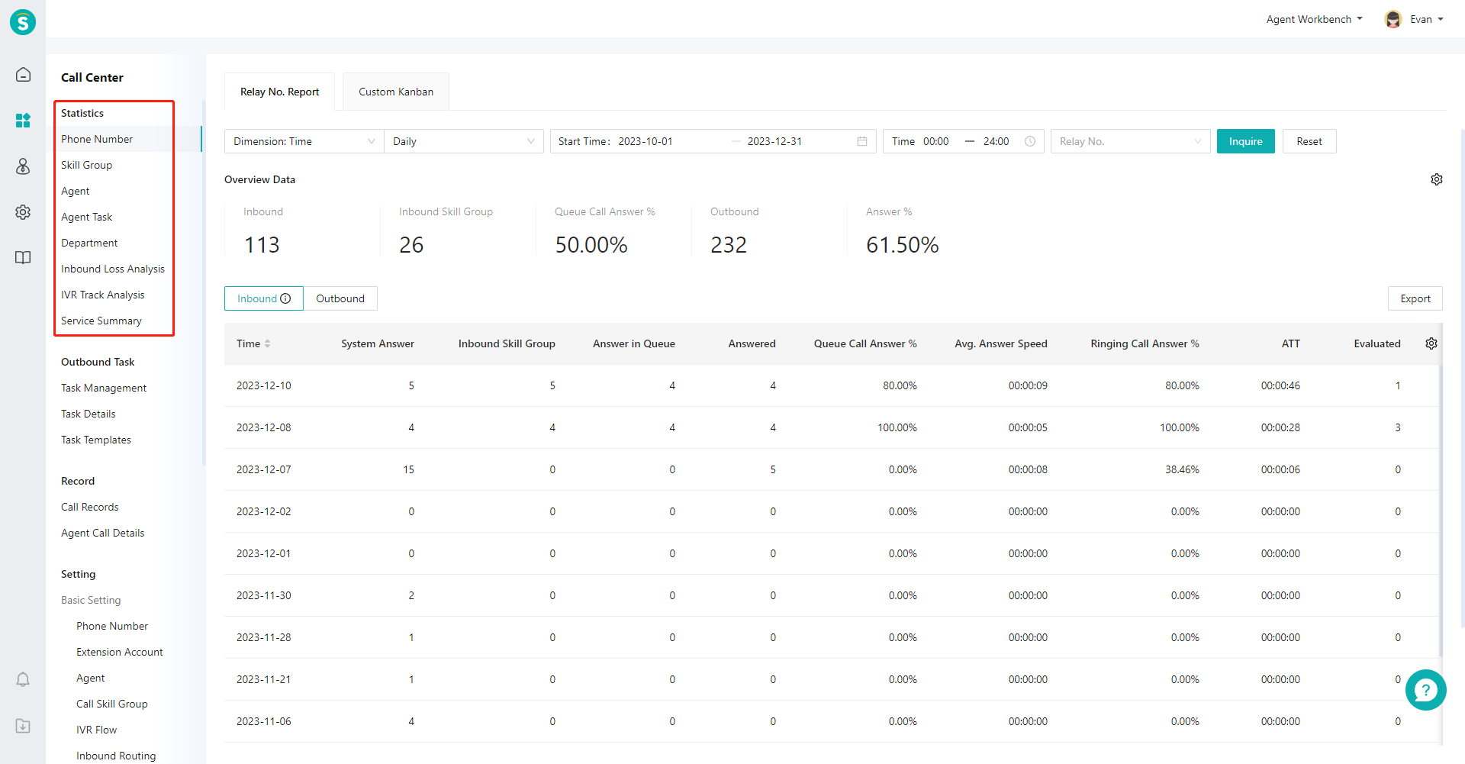Image resolution: width=1465 pixels, height=764 pixels.
Task: Open Phone Number under Statistics
Action: 97,139
